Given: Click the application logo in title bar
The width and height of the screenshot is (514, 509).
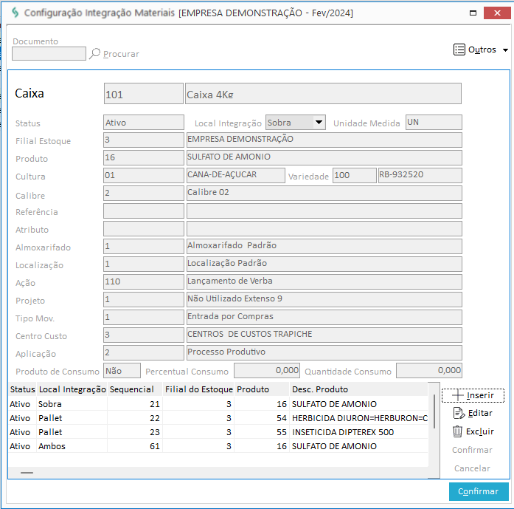Looking at the screenshot, I should click(x=14, y=13).
